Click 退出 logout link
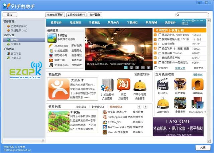The height and width of the screenshot is (153, 214). (x=185, y=23)
